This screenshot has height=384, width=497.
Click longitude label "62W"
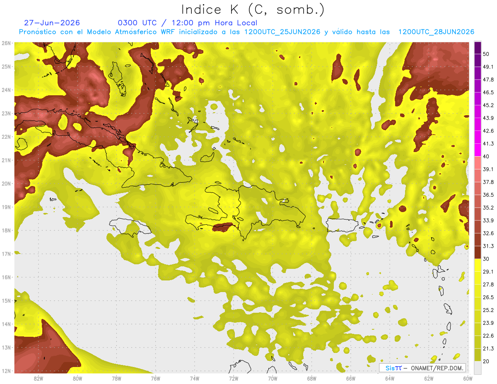[x=429, y=378]
